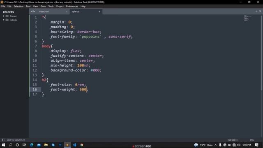Open the tab list dropdown arrow
The width and height of the screenshot is (263, 148).
(x=260, y=12)
